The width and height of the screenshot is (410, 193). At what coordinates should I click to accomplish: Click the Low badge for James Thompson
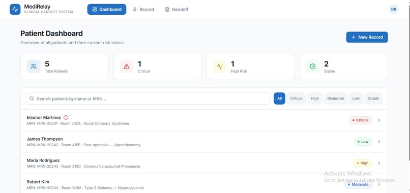click(363, 142)
